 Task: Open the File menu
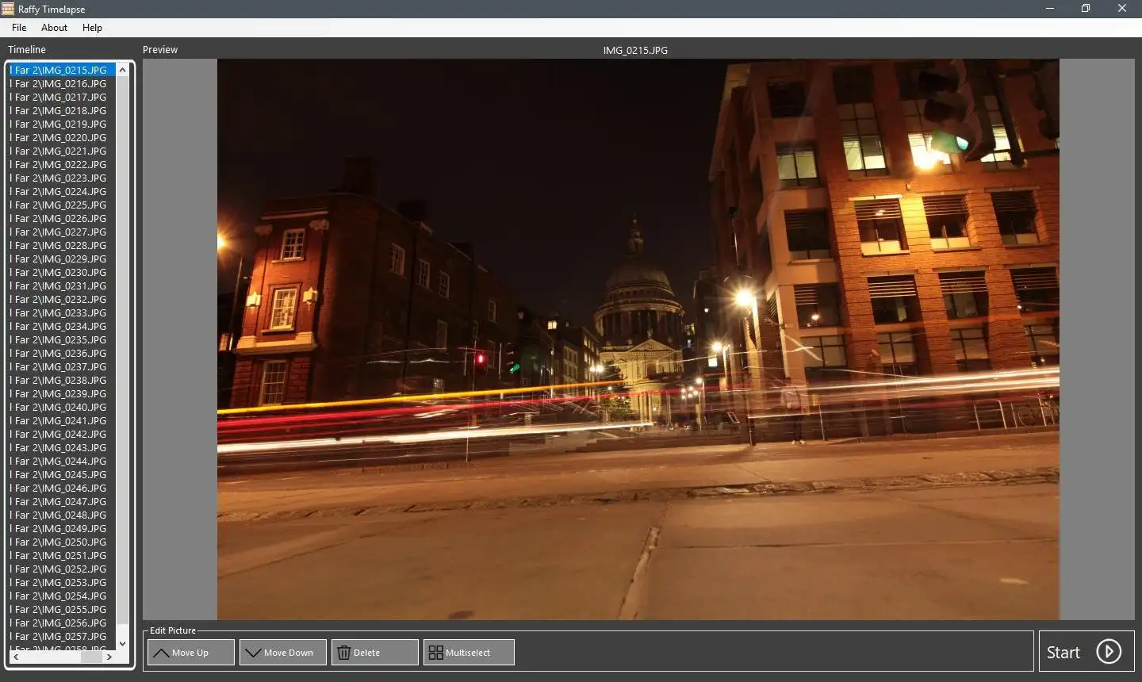point(19,28)
